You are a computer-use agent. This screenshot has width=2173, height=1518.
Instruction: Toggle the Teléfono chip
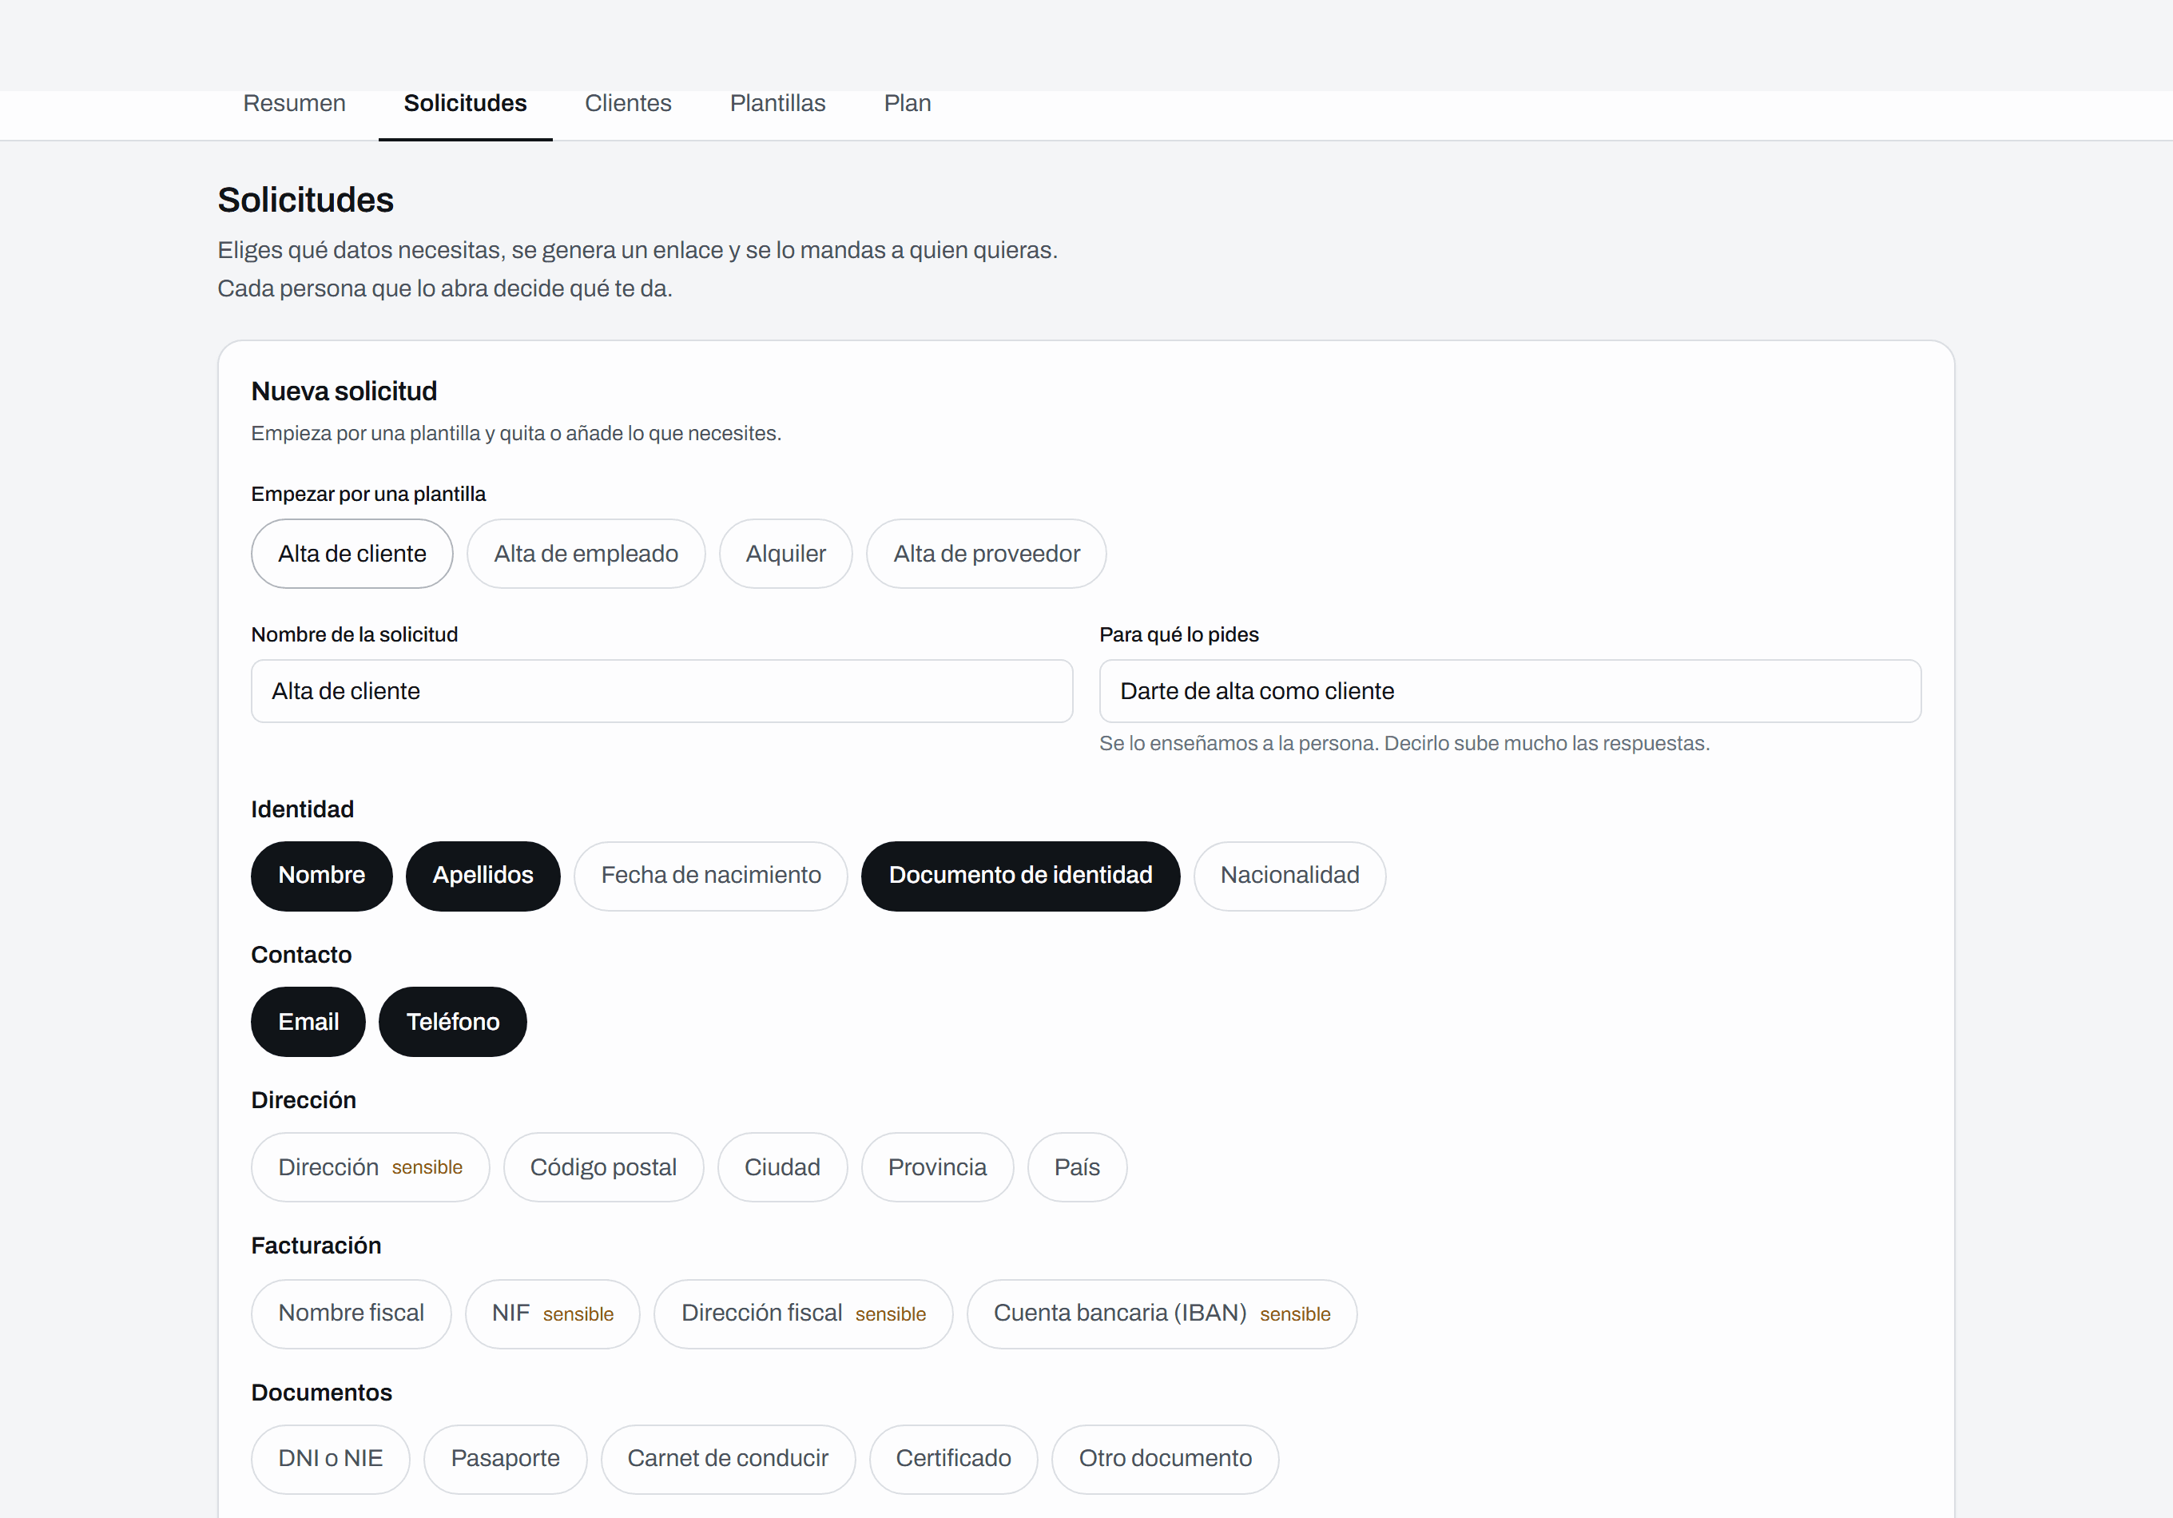click(x=452, y=1021)
